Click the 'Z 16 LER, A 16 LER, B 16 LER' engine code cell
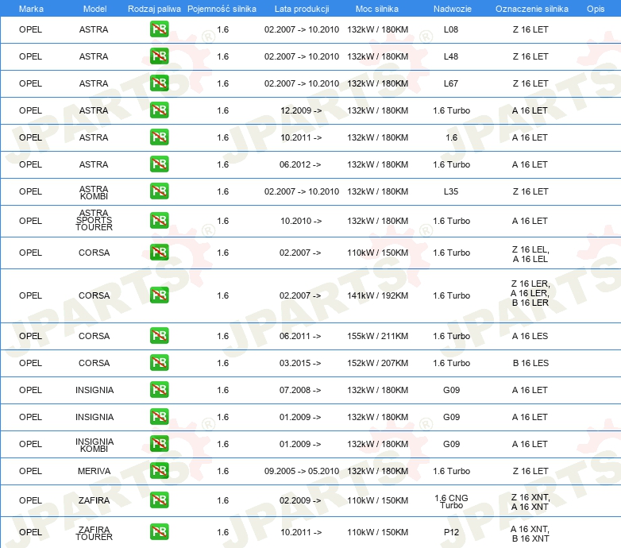This screenshot has height=548, width=621. point(530,293)
